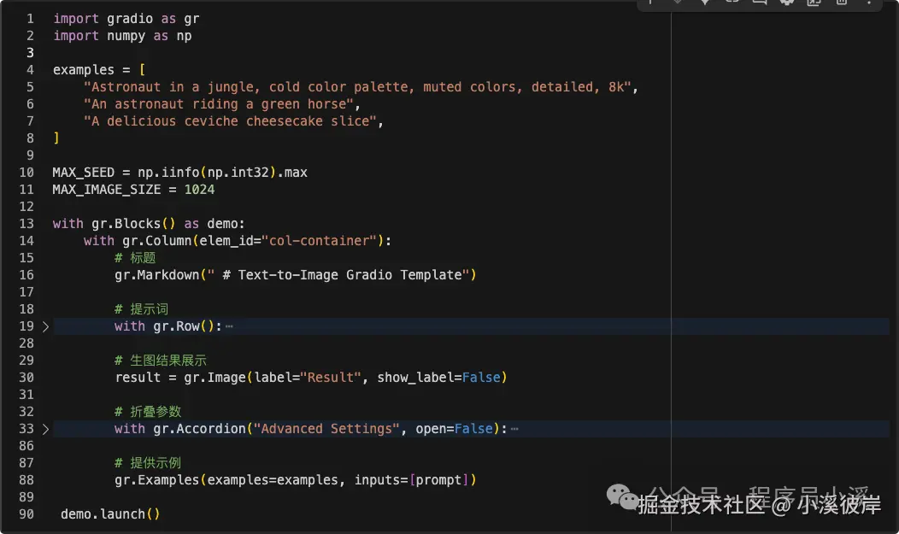Click 'show_label=False' on line 30

[x=438, y=378]
